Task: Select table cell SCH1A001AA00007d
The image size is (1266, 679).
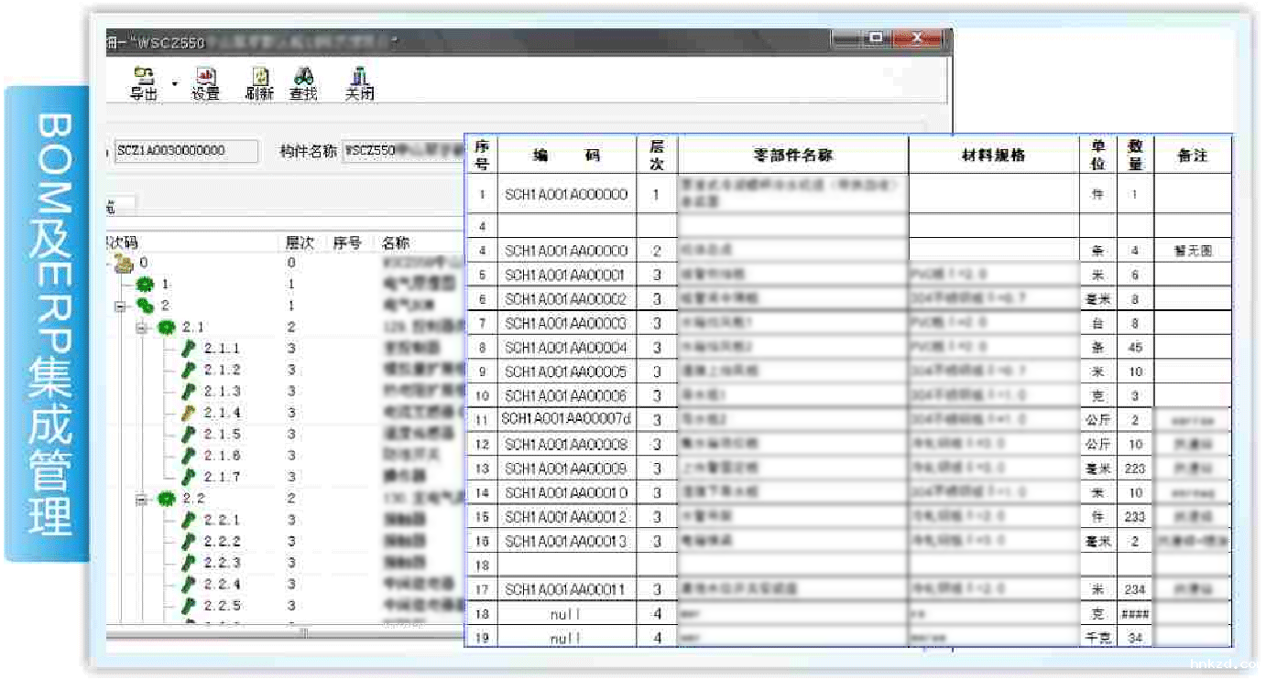Action: click(x=566, y=420)
